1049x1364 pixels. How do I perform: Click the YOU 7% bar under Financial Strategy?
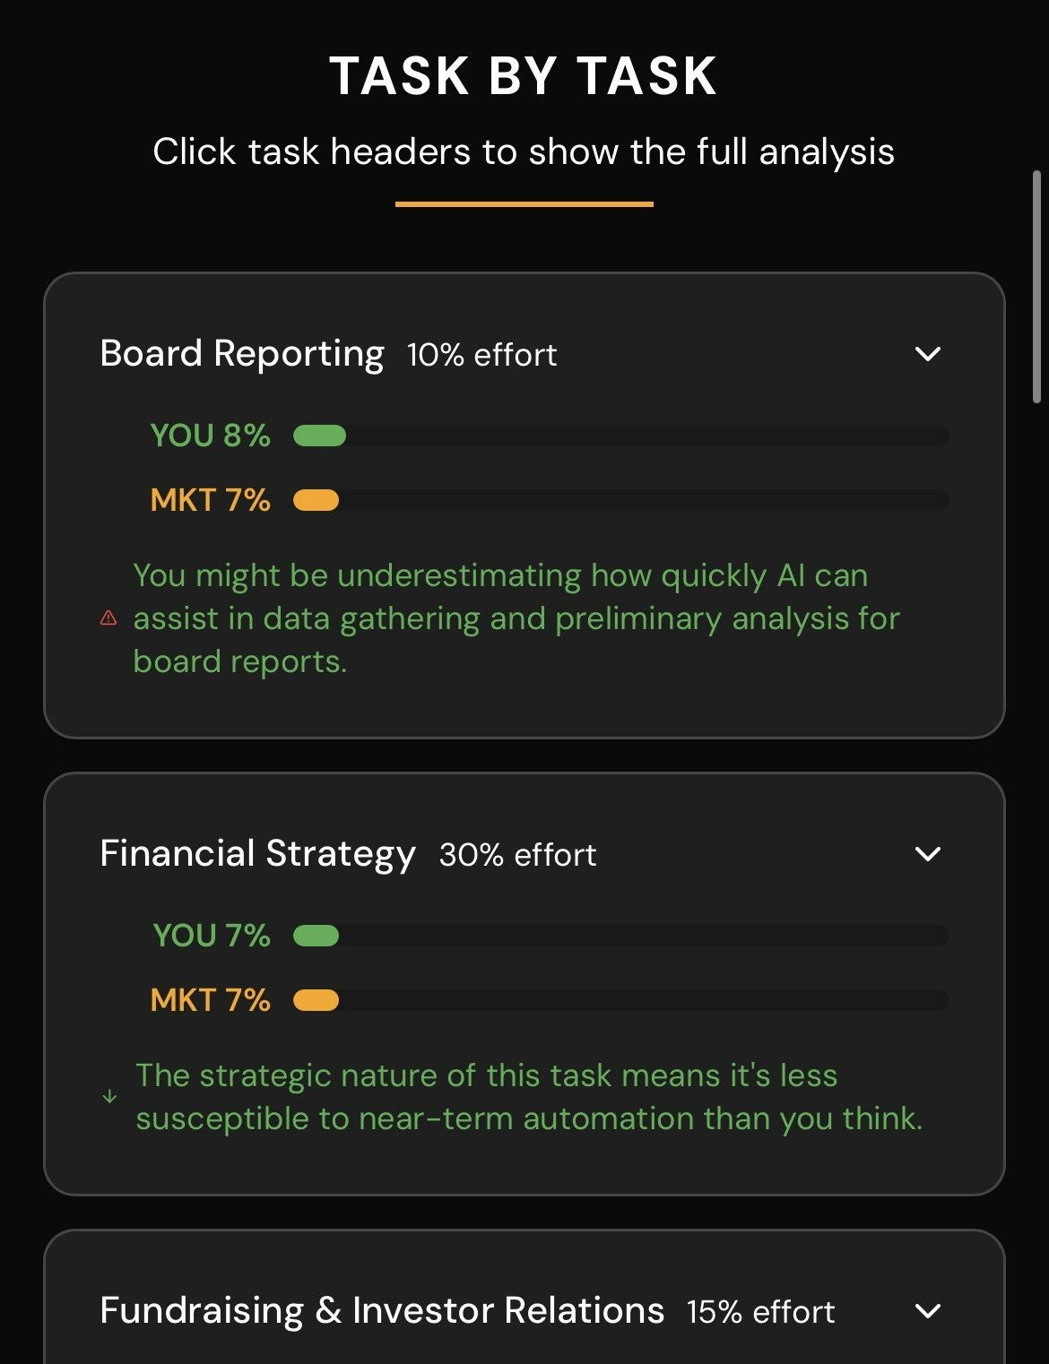(619, 935)
